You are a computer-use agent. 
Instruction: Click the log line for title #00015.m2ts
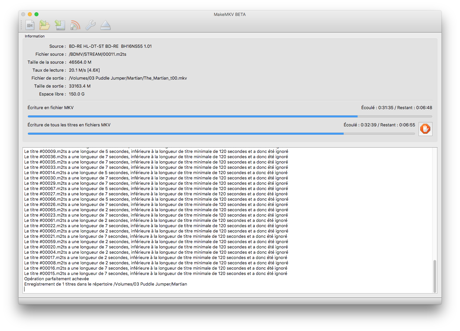click(x=155, y=274)
